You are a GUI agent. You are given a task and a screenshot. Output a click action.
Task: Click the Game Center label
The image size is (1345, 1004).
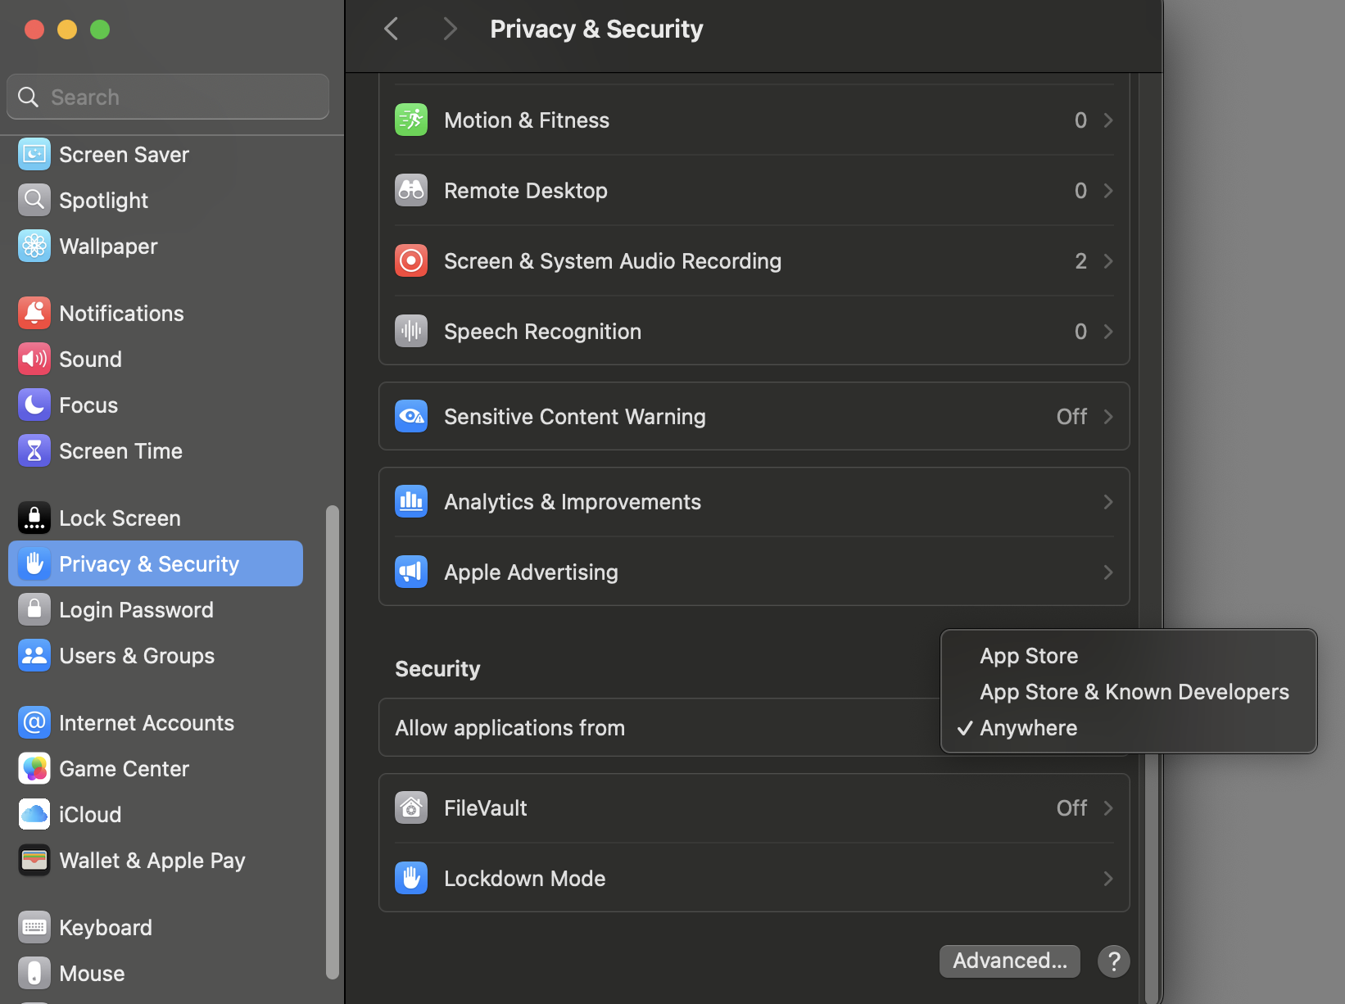coord(124,768)
